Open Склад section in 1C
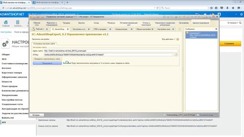 click(x=96, y=23)
